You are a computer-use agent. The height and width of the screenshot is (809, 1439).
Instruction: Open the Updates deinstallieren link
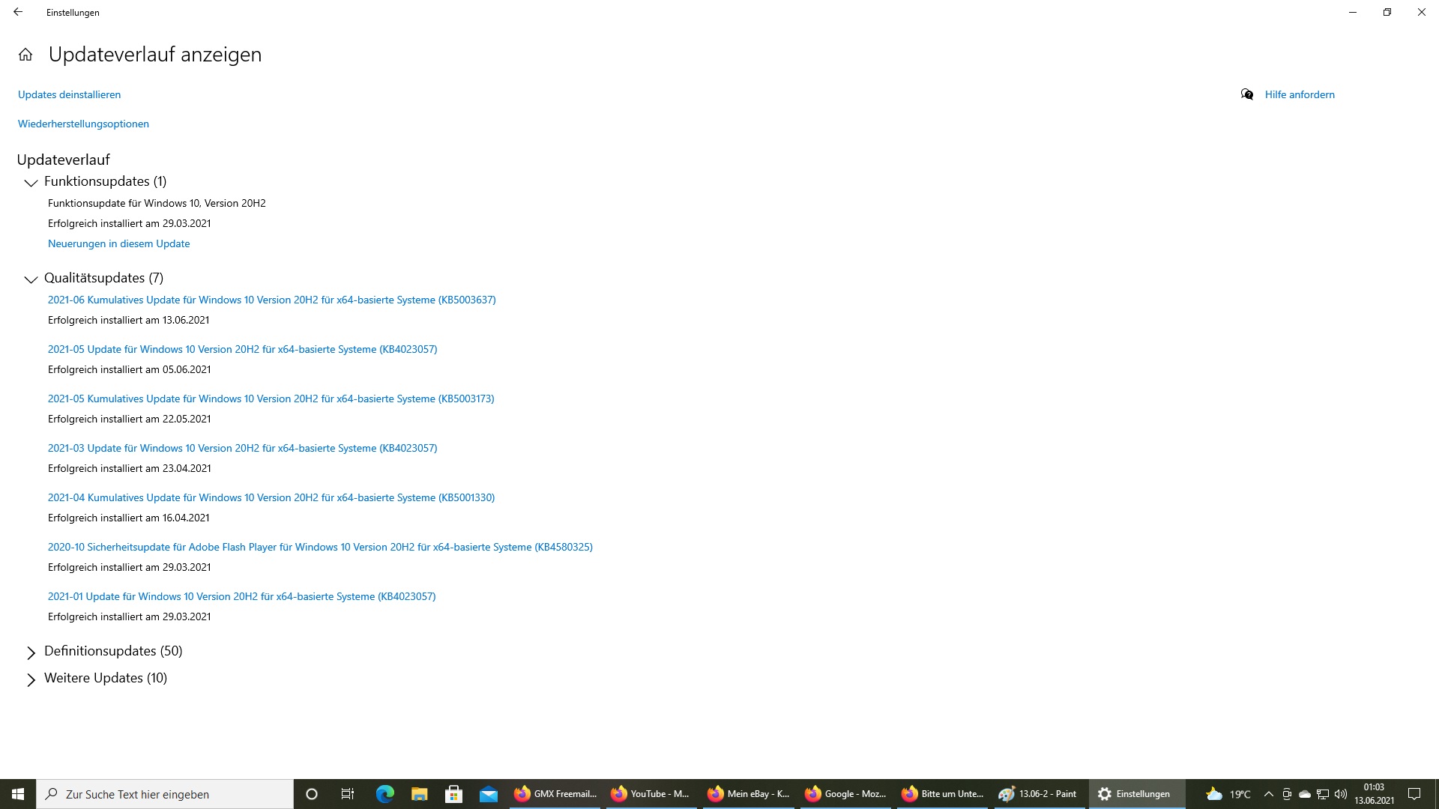pos(69,94)
